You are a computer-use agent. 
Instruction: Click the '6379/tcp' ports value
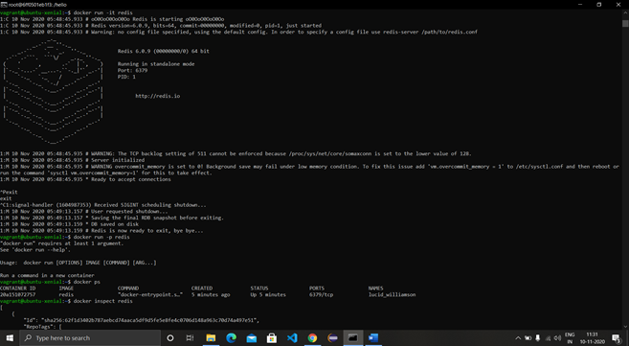321,294
